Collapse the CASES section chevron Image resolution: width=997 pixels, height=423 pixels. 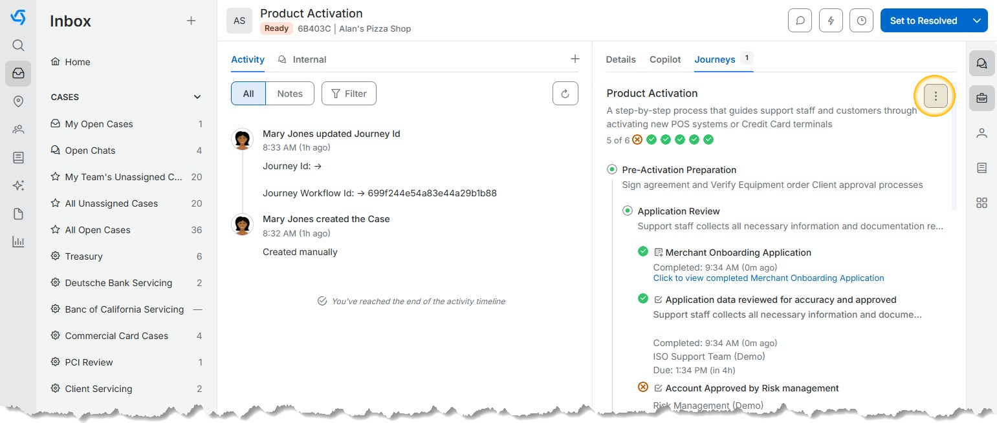[197, 98]
